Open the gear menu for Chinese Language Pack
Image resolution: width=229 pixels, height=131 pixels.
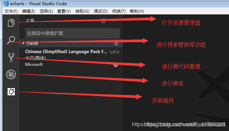pyautogui.click(x=115, y=65)
